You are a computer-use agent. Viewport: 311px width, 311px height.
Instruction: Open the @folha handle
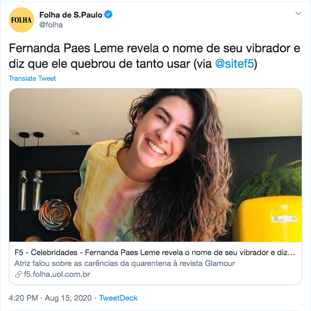pos(51,25)
